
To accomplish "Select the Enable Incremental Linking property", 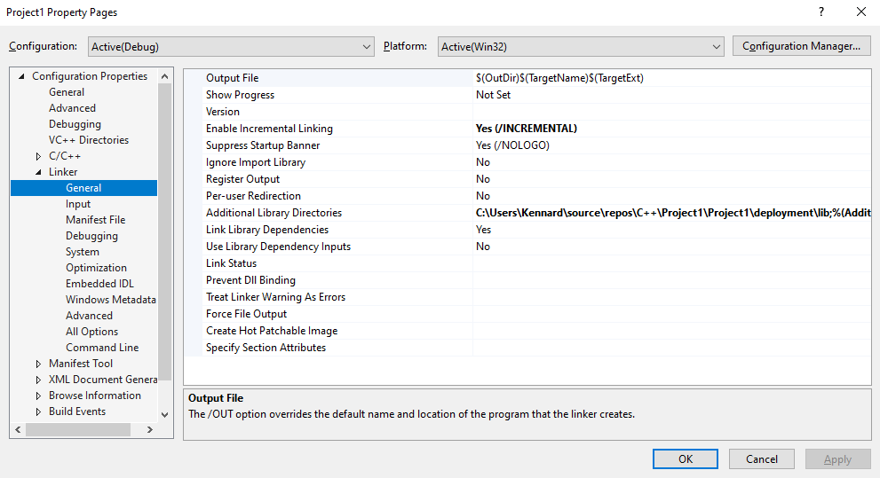I will click(x=269, y=129).
